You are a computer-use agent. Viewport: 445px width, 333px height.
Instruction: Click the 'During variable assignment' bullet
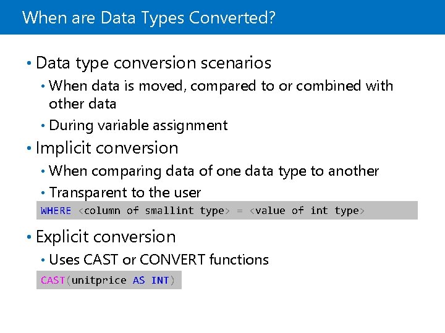[138, 125]
